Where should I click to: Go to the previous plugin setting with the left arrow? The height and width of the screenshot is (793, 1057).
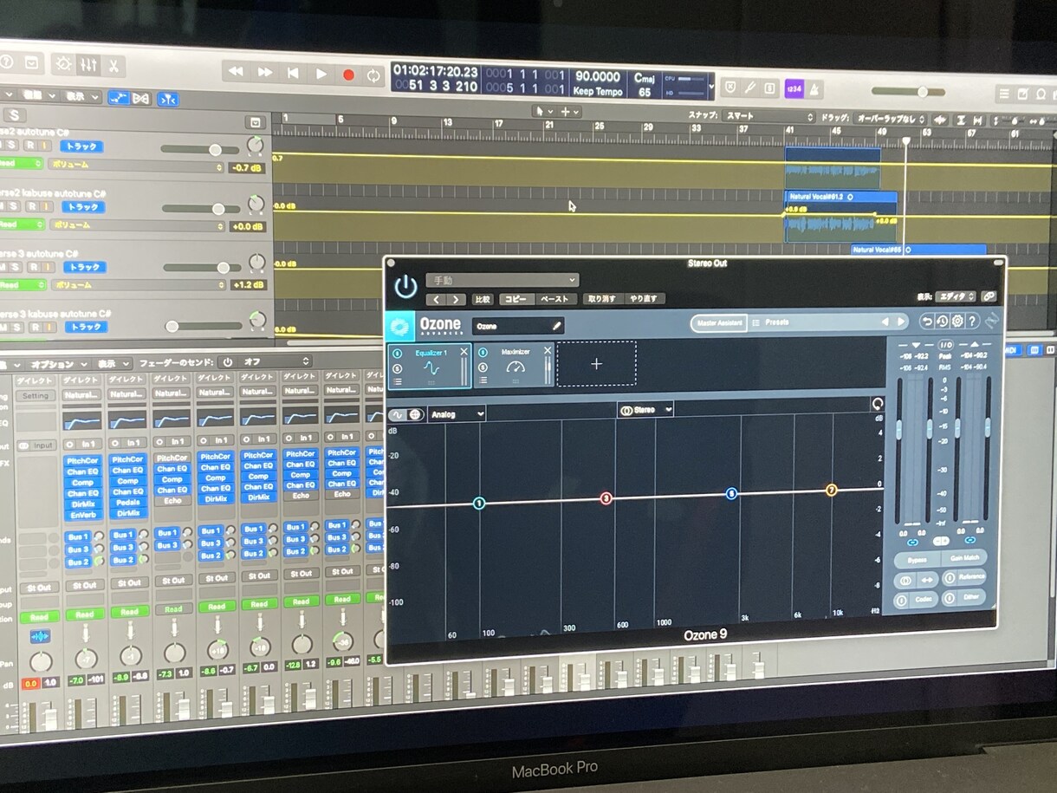tap(436, 299)
